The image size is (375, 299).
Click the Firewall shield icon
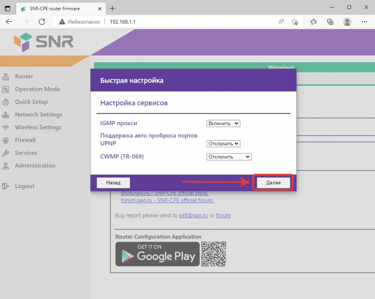(6, 140)
